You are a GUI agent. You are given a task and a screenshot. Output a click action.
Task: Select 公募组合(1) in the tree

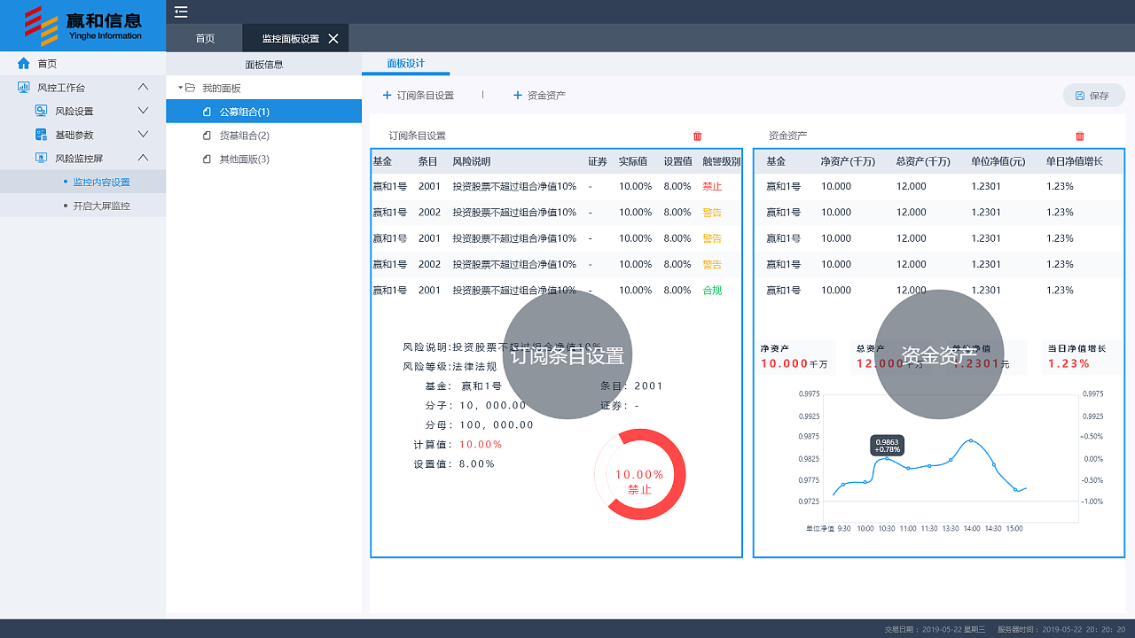tap(263, 112)
